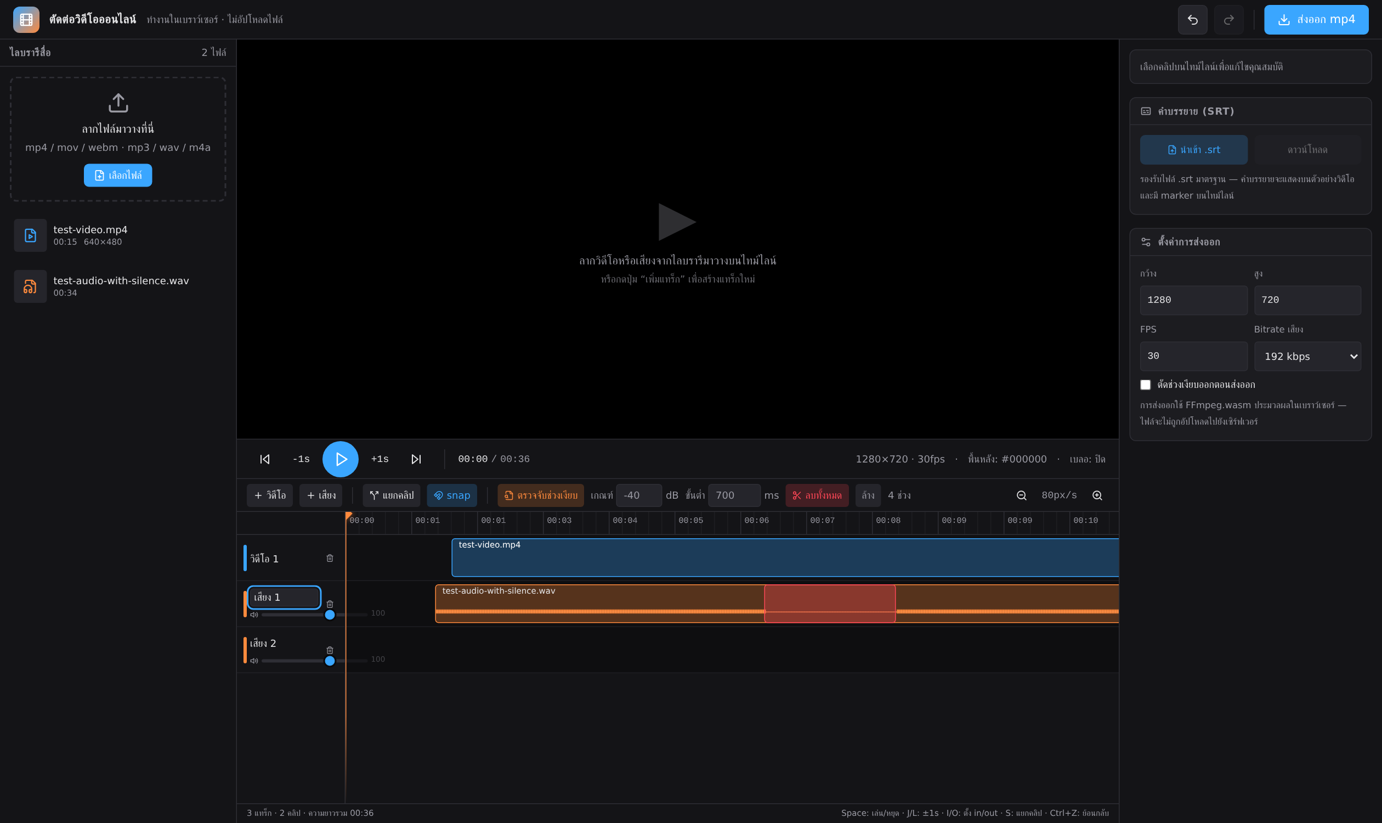
Task: Click the film app logo icon
Action: point(26,20)
